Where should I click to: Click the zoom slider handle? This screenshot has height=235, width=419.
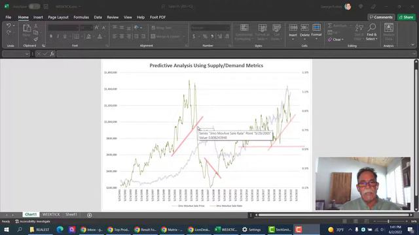[388, 221]
